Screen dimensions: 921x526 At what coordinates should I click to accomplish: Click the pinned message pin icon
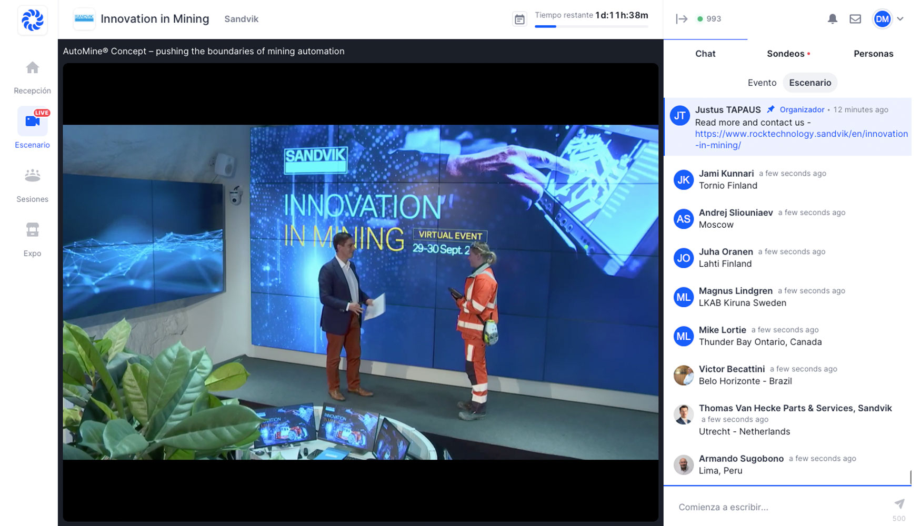tap(770, 109)
